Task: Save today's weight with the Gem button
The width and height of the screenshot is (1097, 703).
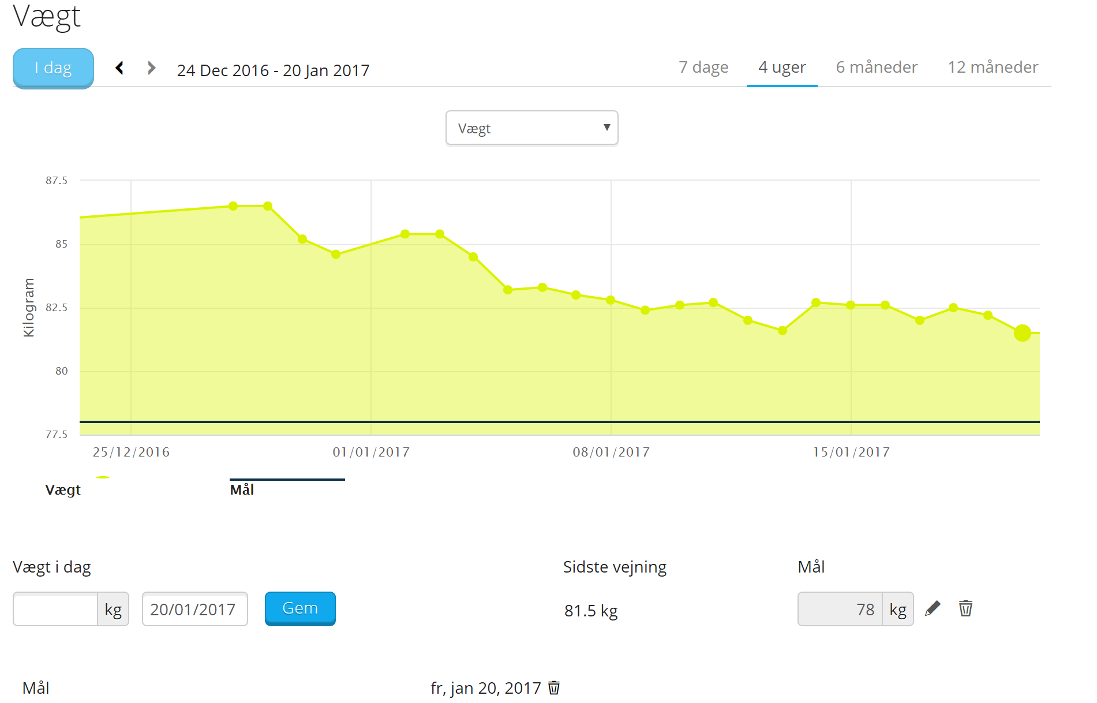Action: tap(299, 608)
